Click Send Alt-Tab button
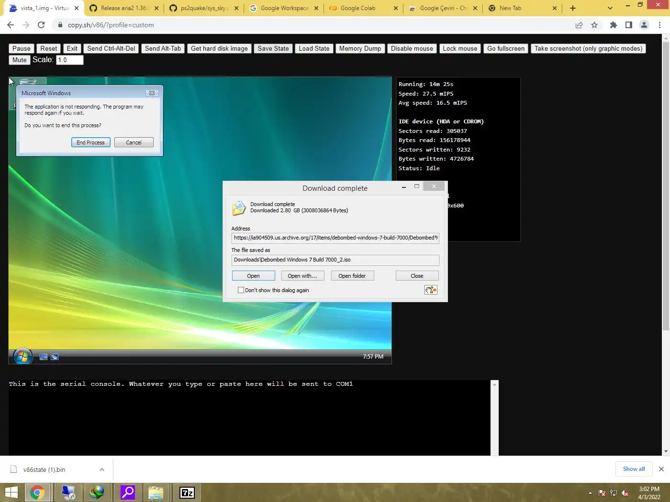The width and height of the screenshot is (670, 502). 163,48
